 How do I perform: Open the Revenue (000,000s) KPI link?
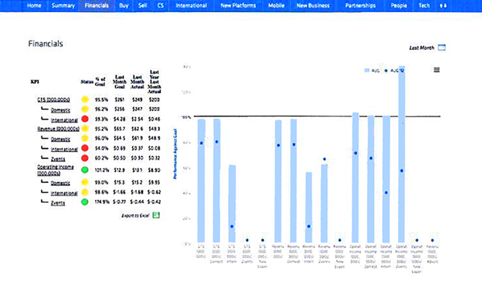click(58, 129)
